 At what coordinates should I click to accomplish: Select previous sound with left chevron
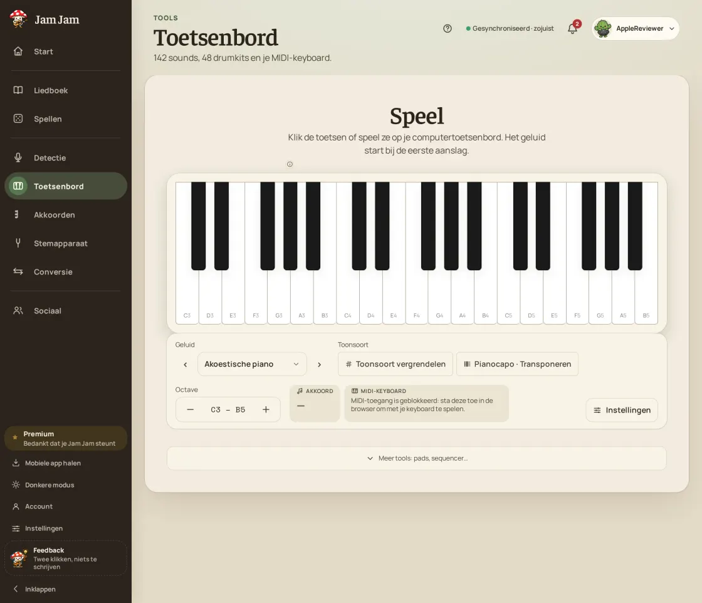[x=186, y=364]
